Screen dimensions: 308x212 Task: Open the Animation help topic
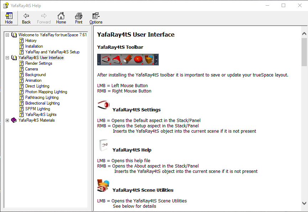(33, 80)
